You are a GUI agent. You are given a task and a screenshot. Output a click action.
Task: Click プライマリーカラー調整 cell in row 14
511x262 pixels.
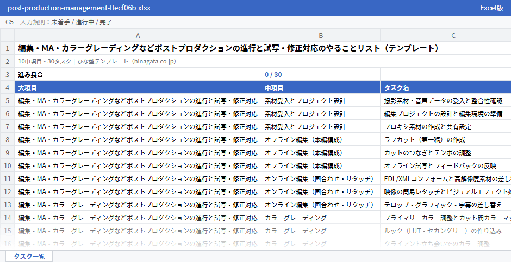pos(446,218)
